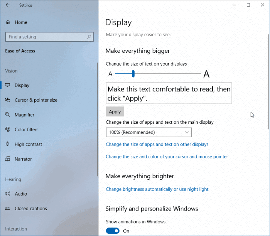Click the Color filters palette icon
This screenshot has width=270, height=236.
point(8,130)
